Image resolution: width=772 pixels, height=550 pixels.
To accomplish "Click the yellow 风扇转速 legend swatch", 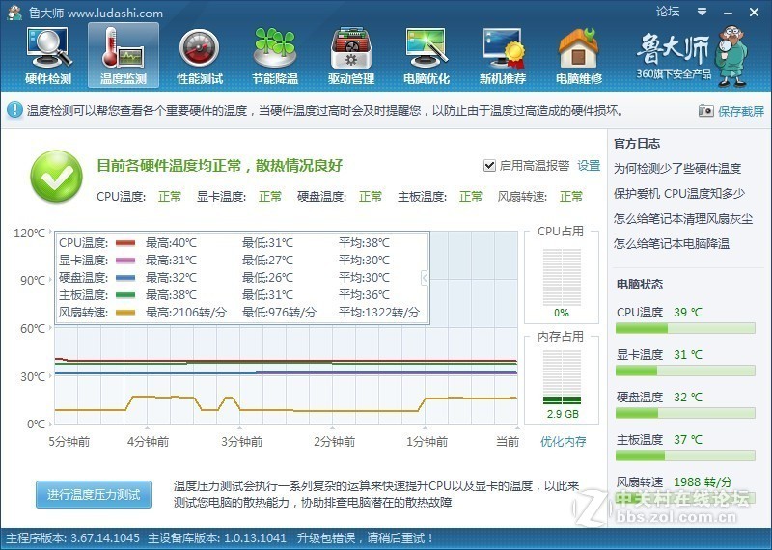I will (125, 313).
